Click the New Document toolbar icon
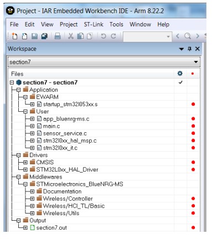The width and height of the screenshot is (212, 239). click(14, 36)
